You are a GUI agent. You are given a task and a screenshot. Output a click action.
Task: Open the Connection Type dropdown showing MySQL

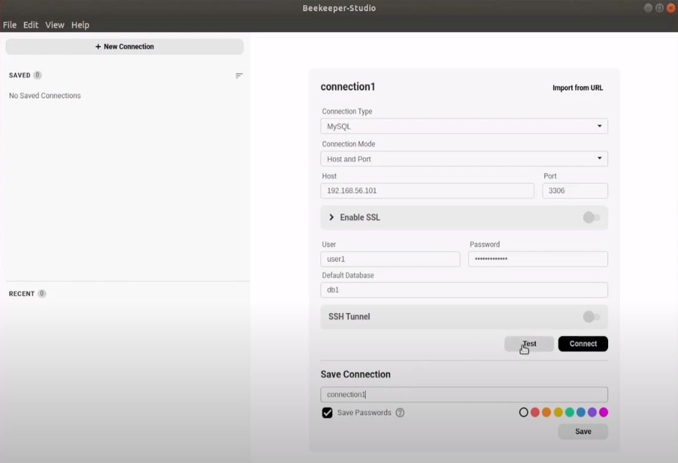tap(464, 126)
